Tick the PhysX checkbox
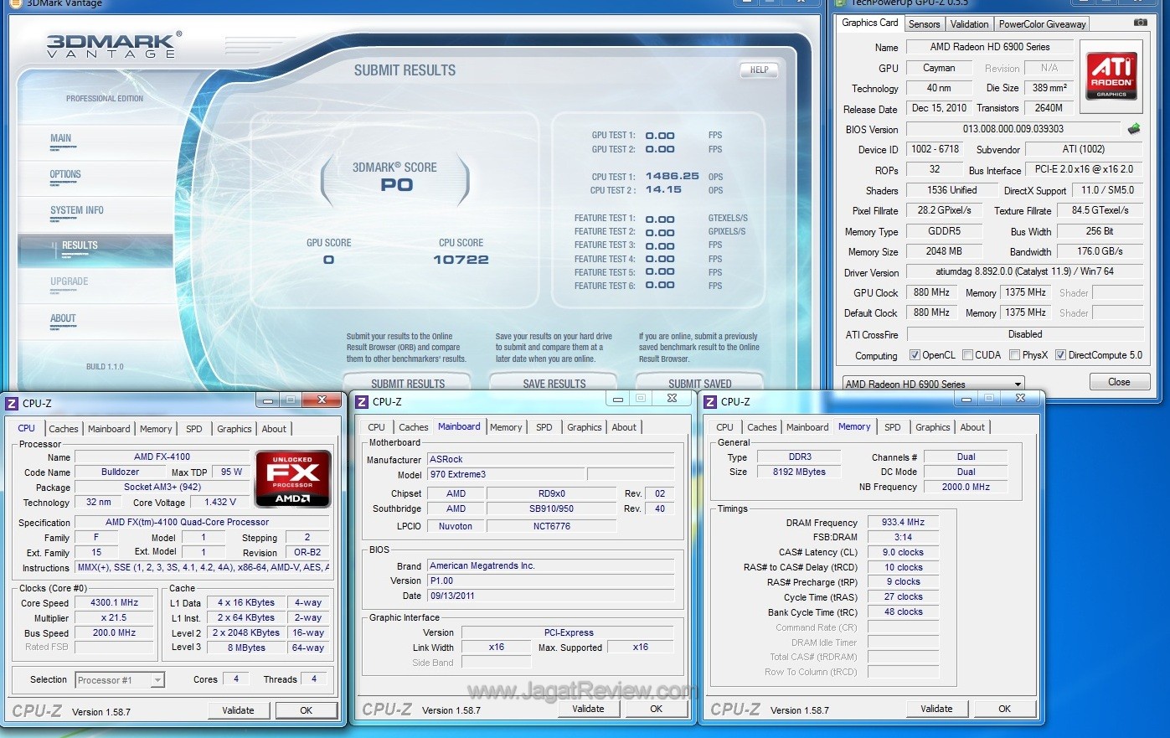 pyautogui.click(x=1014, y=355)
